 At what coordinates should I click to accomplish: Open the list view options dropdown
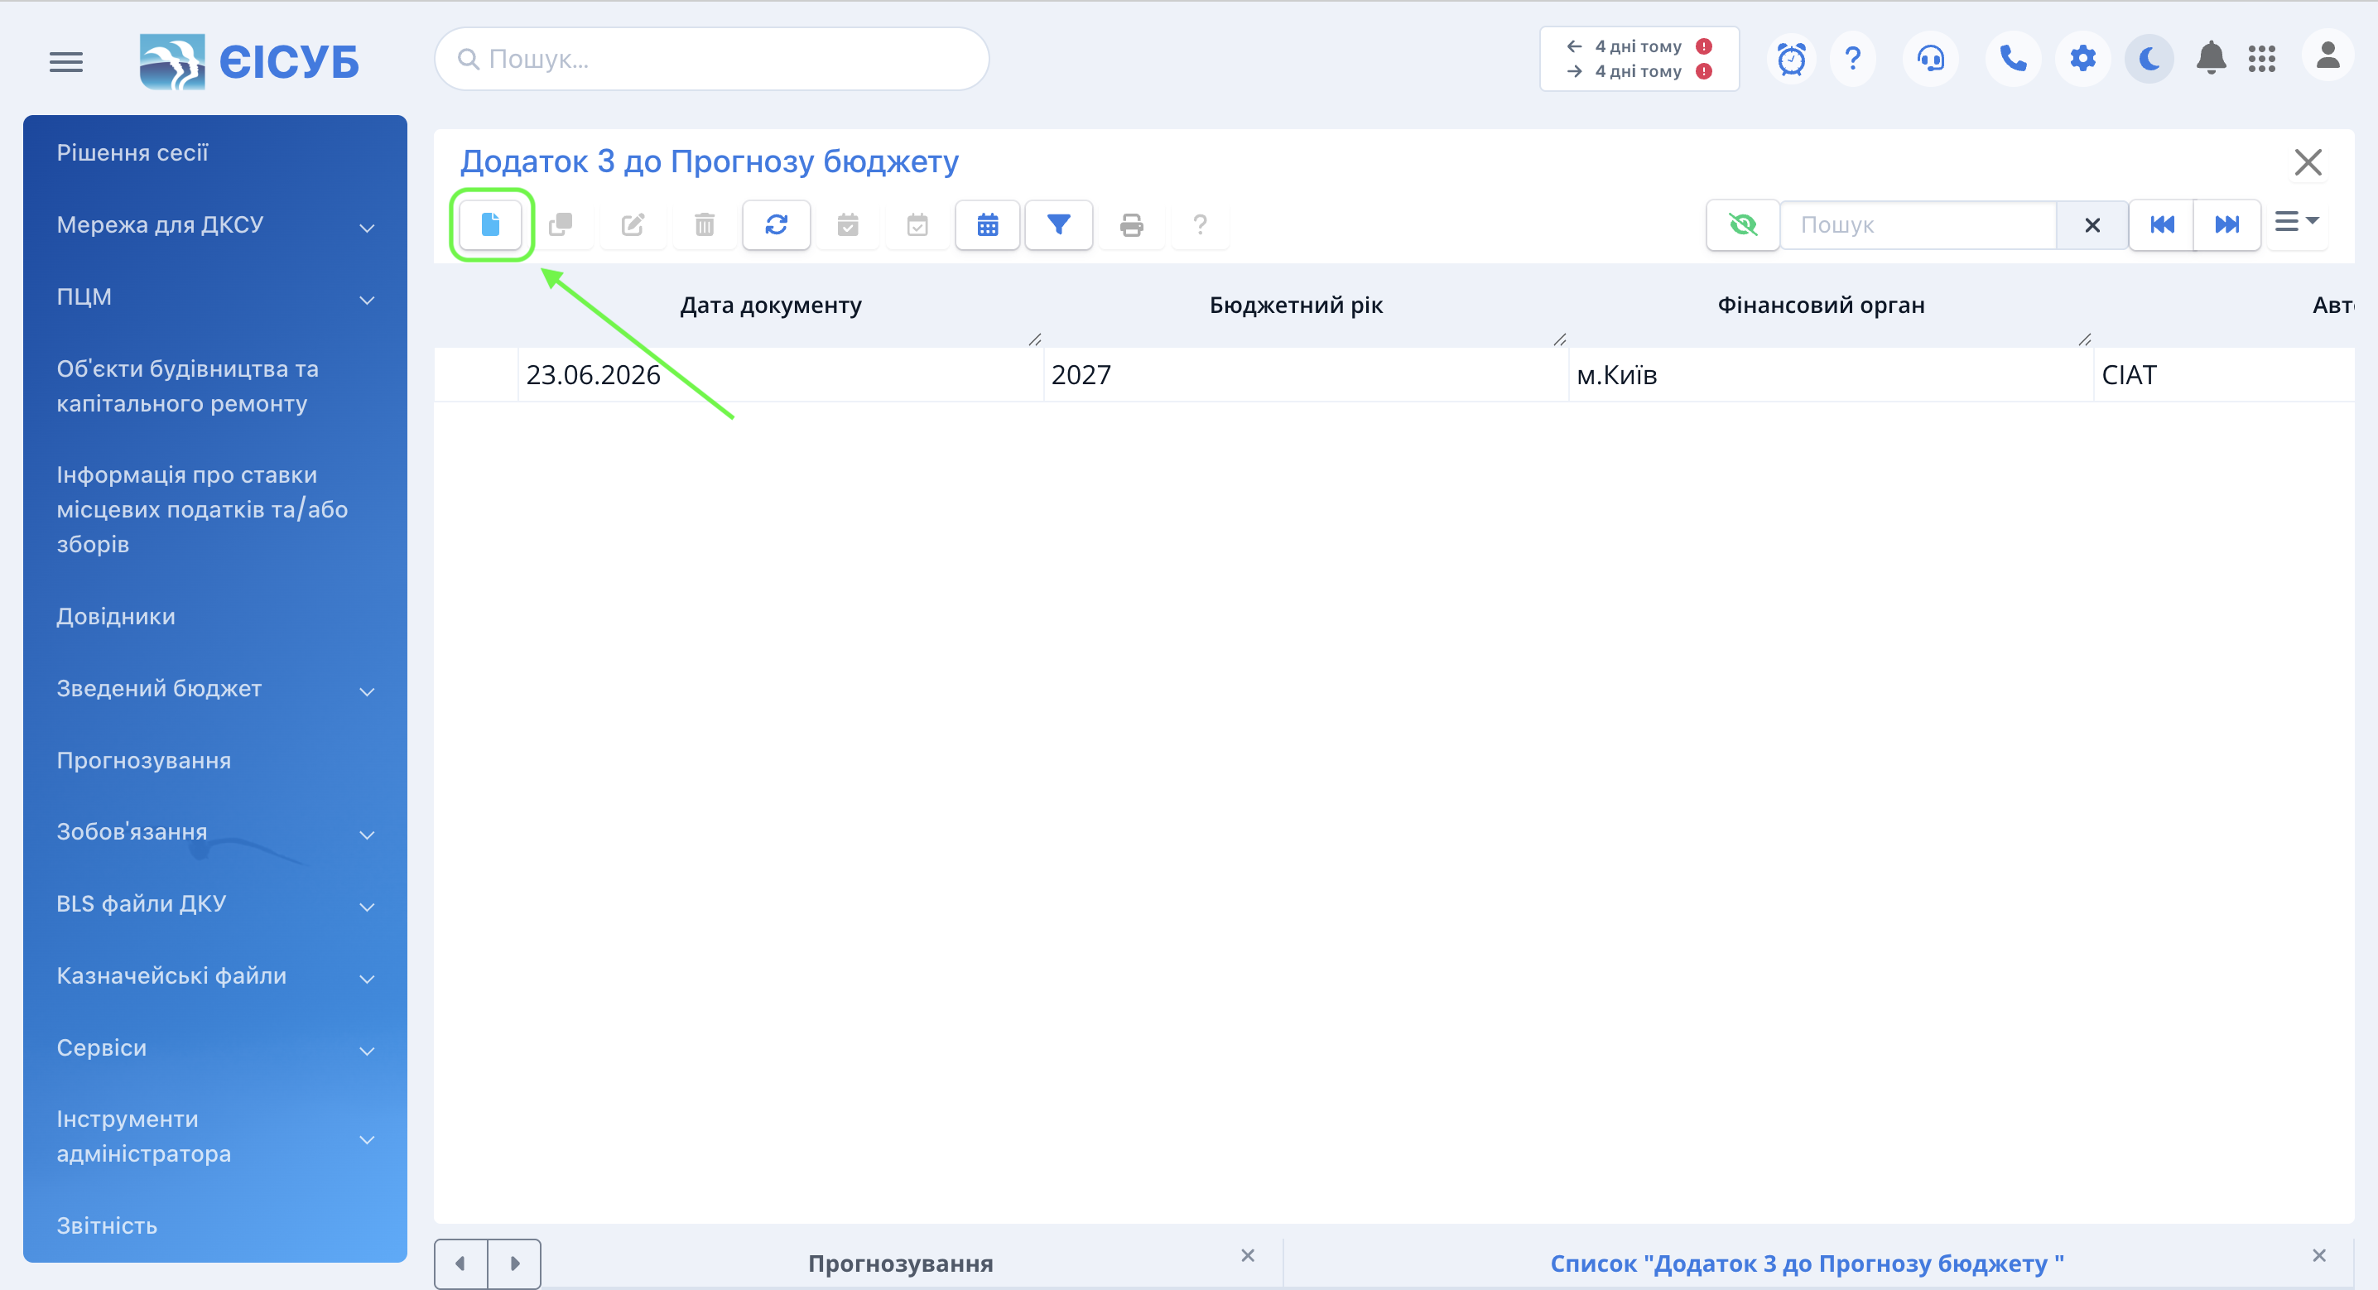[2297, 222]
